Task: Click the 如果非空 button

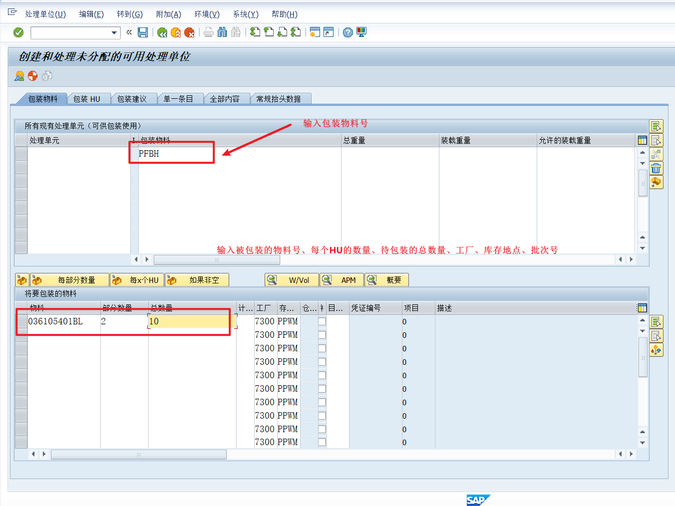Action: click(197, 280)
